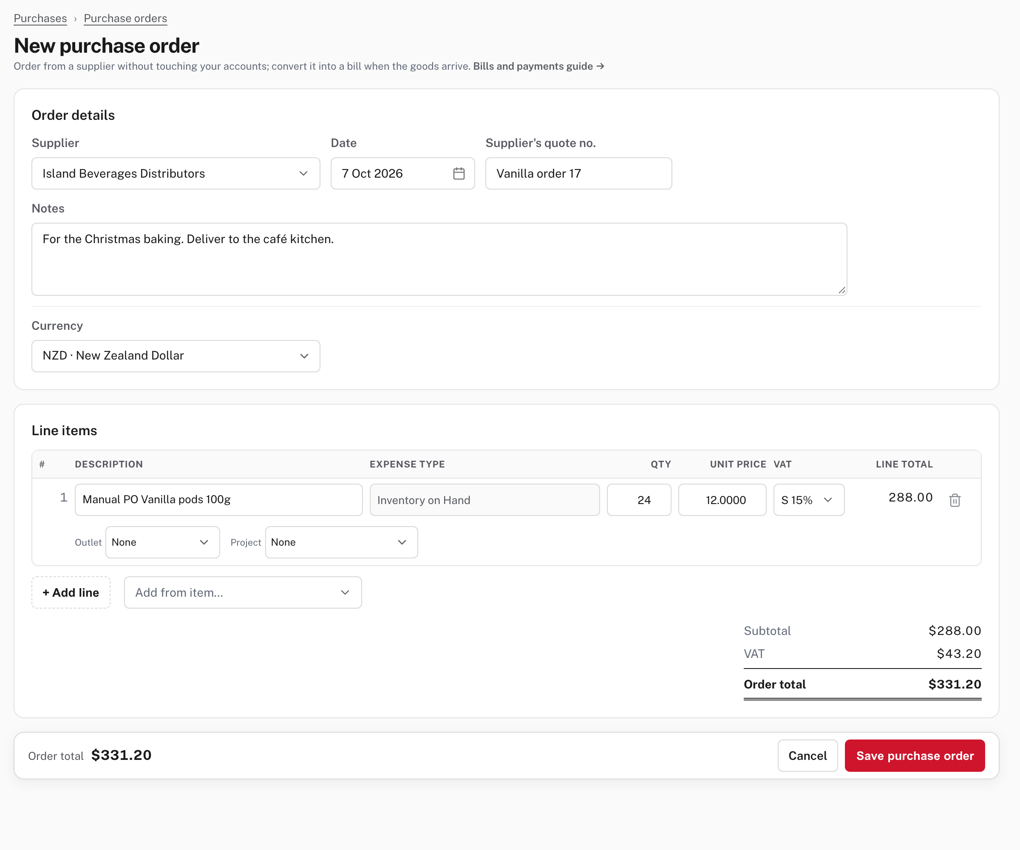Click the QTY column header
1020x850 pixels.
coord(660,465)
